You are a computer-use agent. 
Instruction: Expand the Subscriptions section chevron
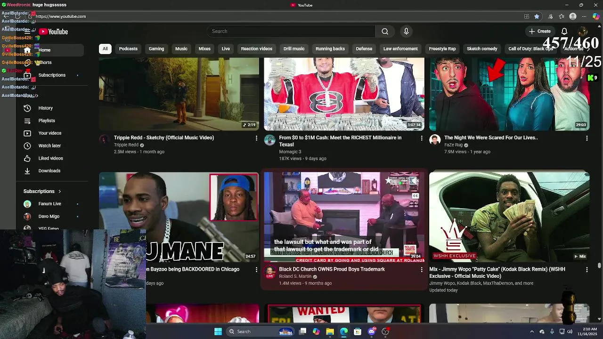click(x=60, y=192)
